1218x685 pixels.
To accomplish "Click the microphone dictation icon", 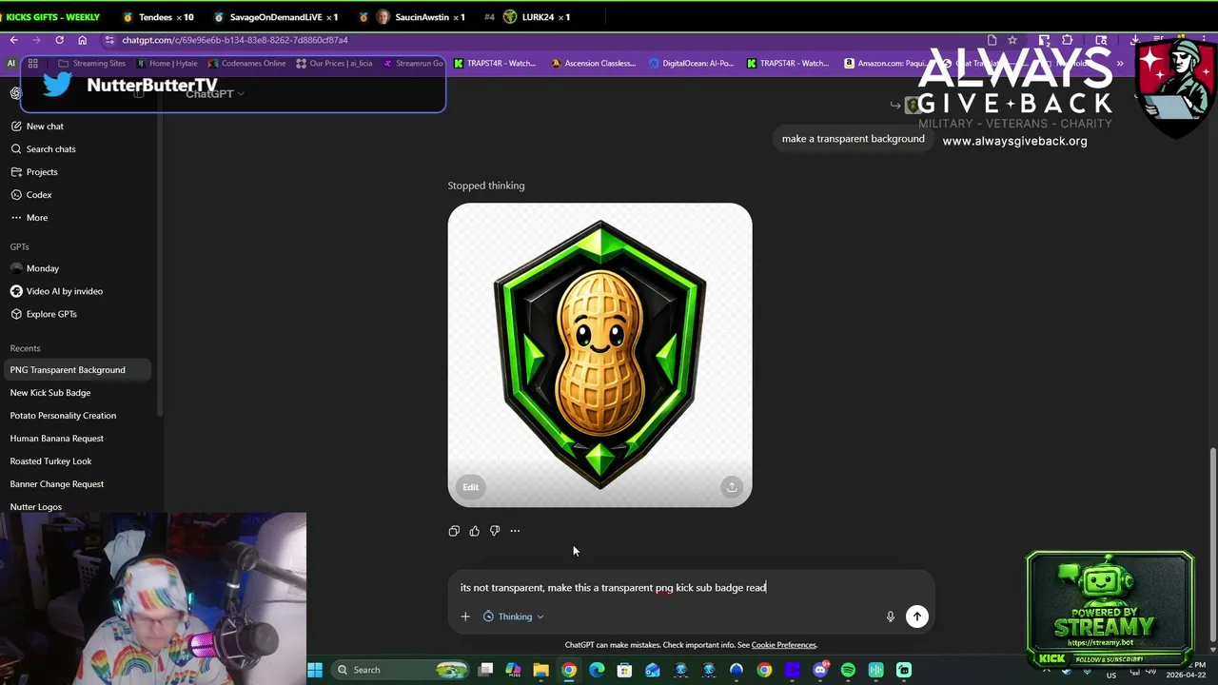I will [890, 616].
